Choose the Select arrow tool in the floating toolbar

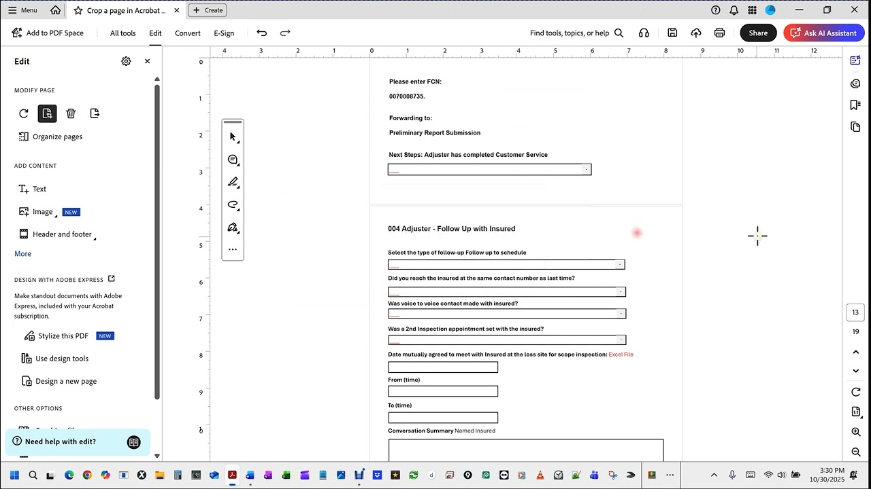(x=233, y=137)
